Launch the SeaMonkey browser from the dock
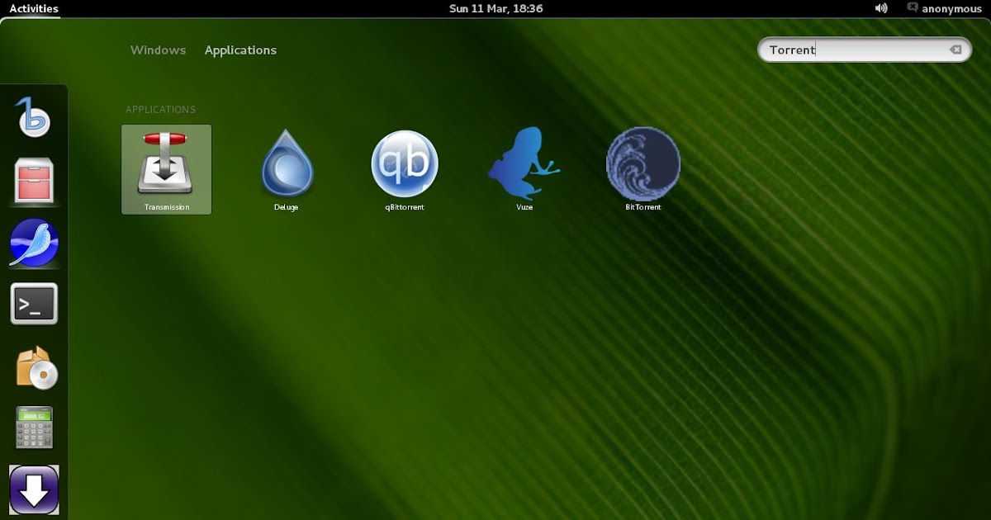 [x=34, y=243]
